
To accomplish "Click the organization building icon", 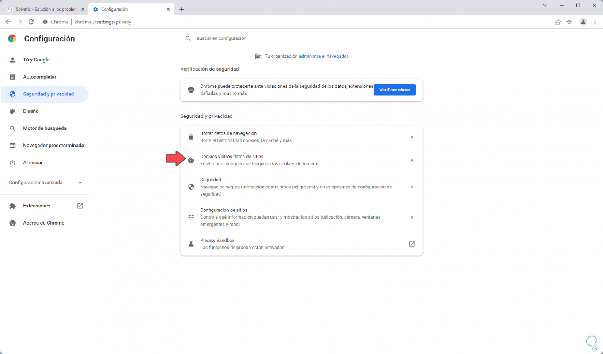I will point(258,56).
